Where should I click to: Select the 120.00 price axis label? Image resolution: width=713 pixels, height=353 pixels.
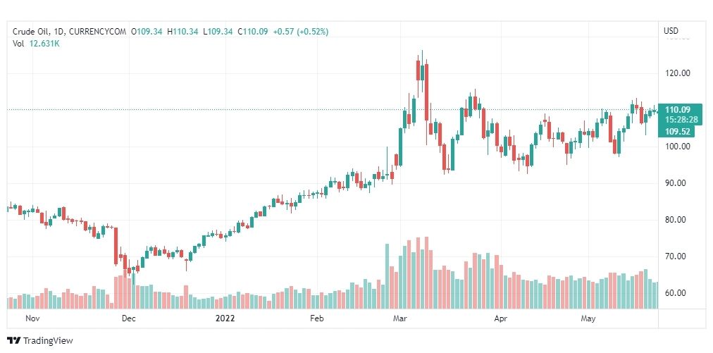pos(678,73)
